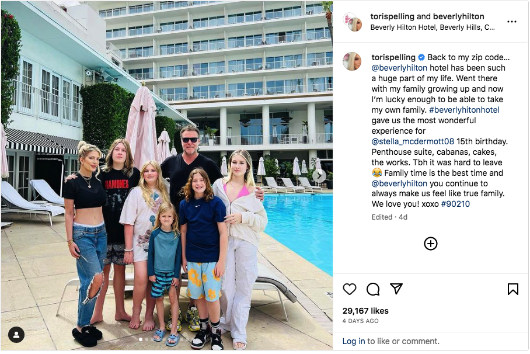Click Log in to like or comment
Viewport: 530px width, 354px height.
[x=354, y=341]
